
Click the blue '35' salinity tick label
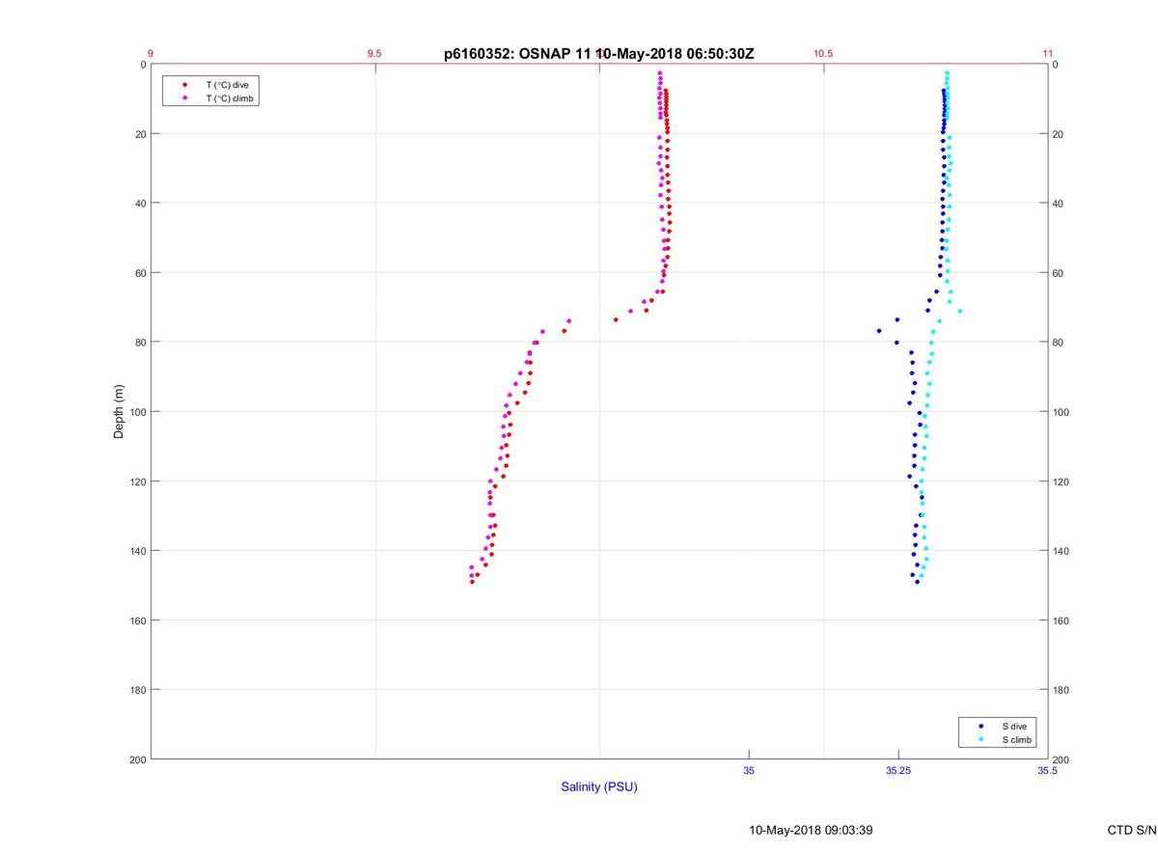coord(749,771)
